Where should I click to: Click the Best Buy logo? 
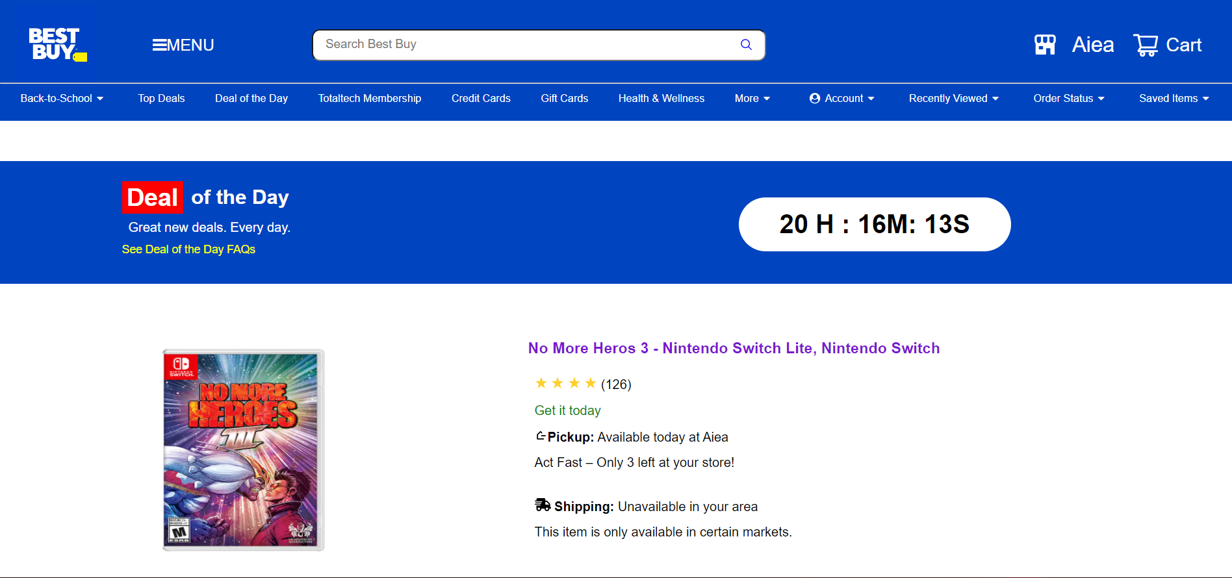pos(57,44)
